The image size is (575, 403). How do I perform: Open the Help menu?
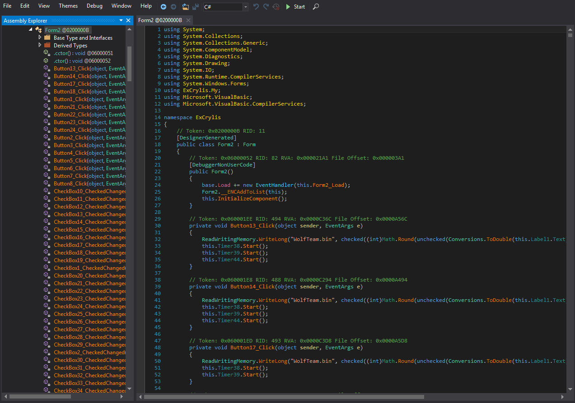coord(146,6)
